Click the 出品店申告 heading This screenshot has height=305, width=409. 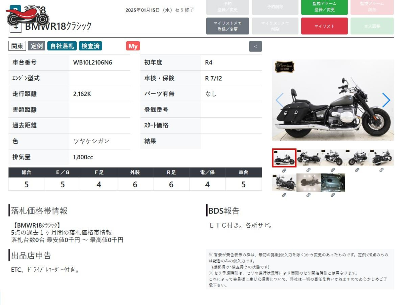tap(31, 255)
